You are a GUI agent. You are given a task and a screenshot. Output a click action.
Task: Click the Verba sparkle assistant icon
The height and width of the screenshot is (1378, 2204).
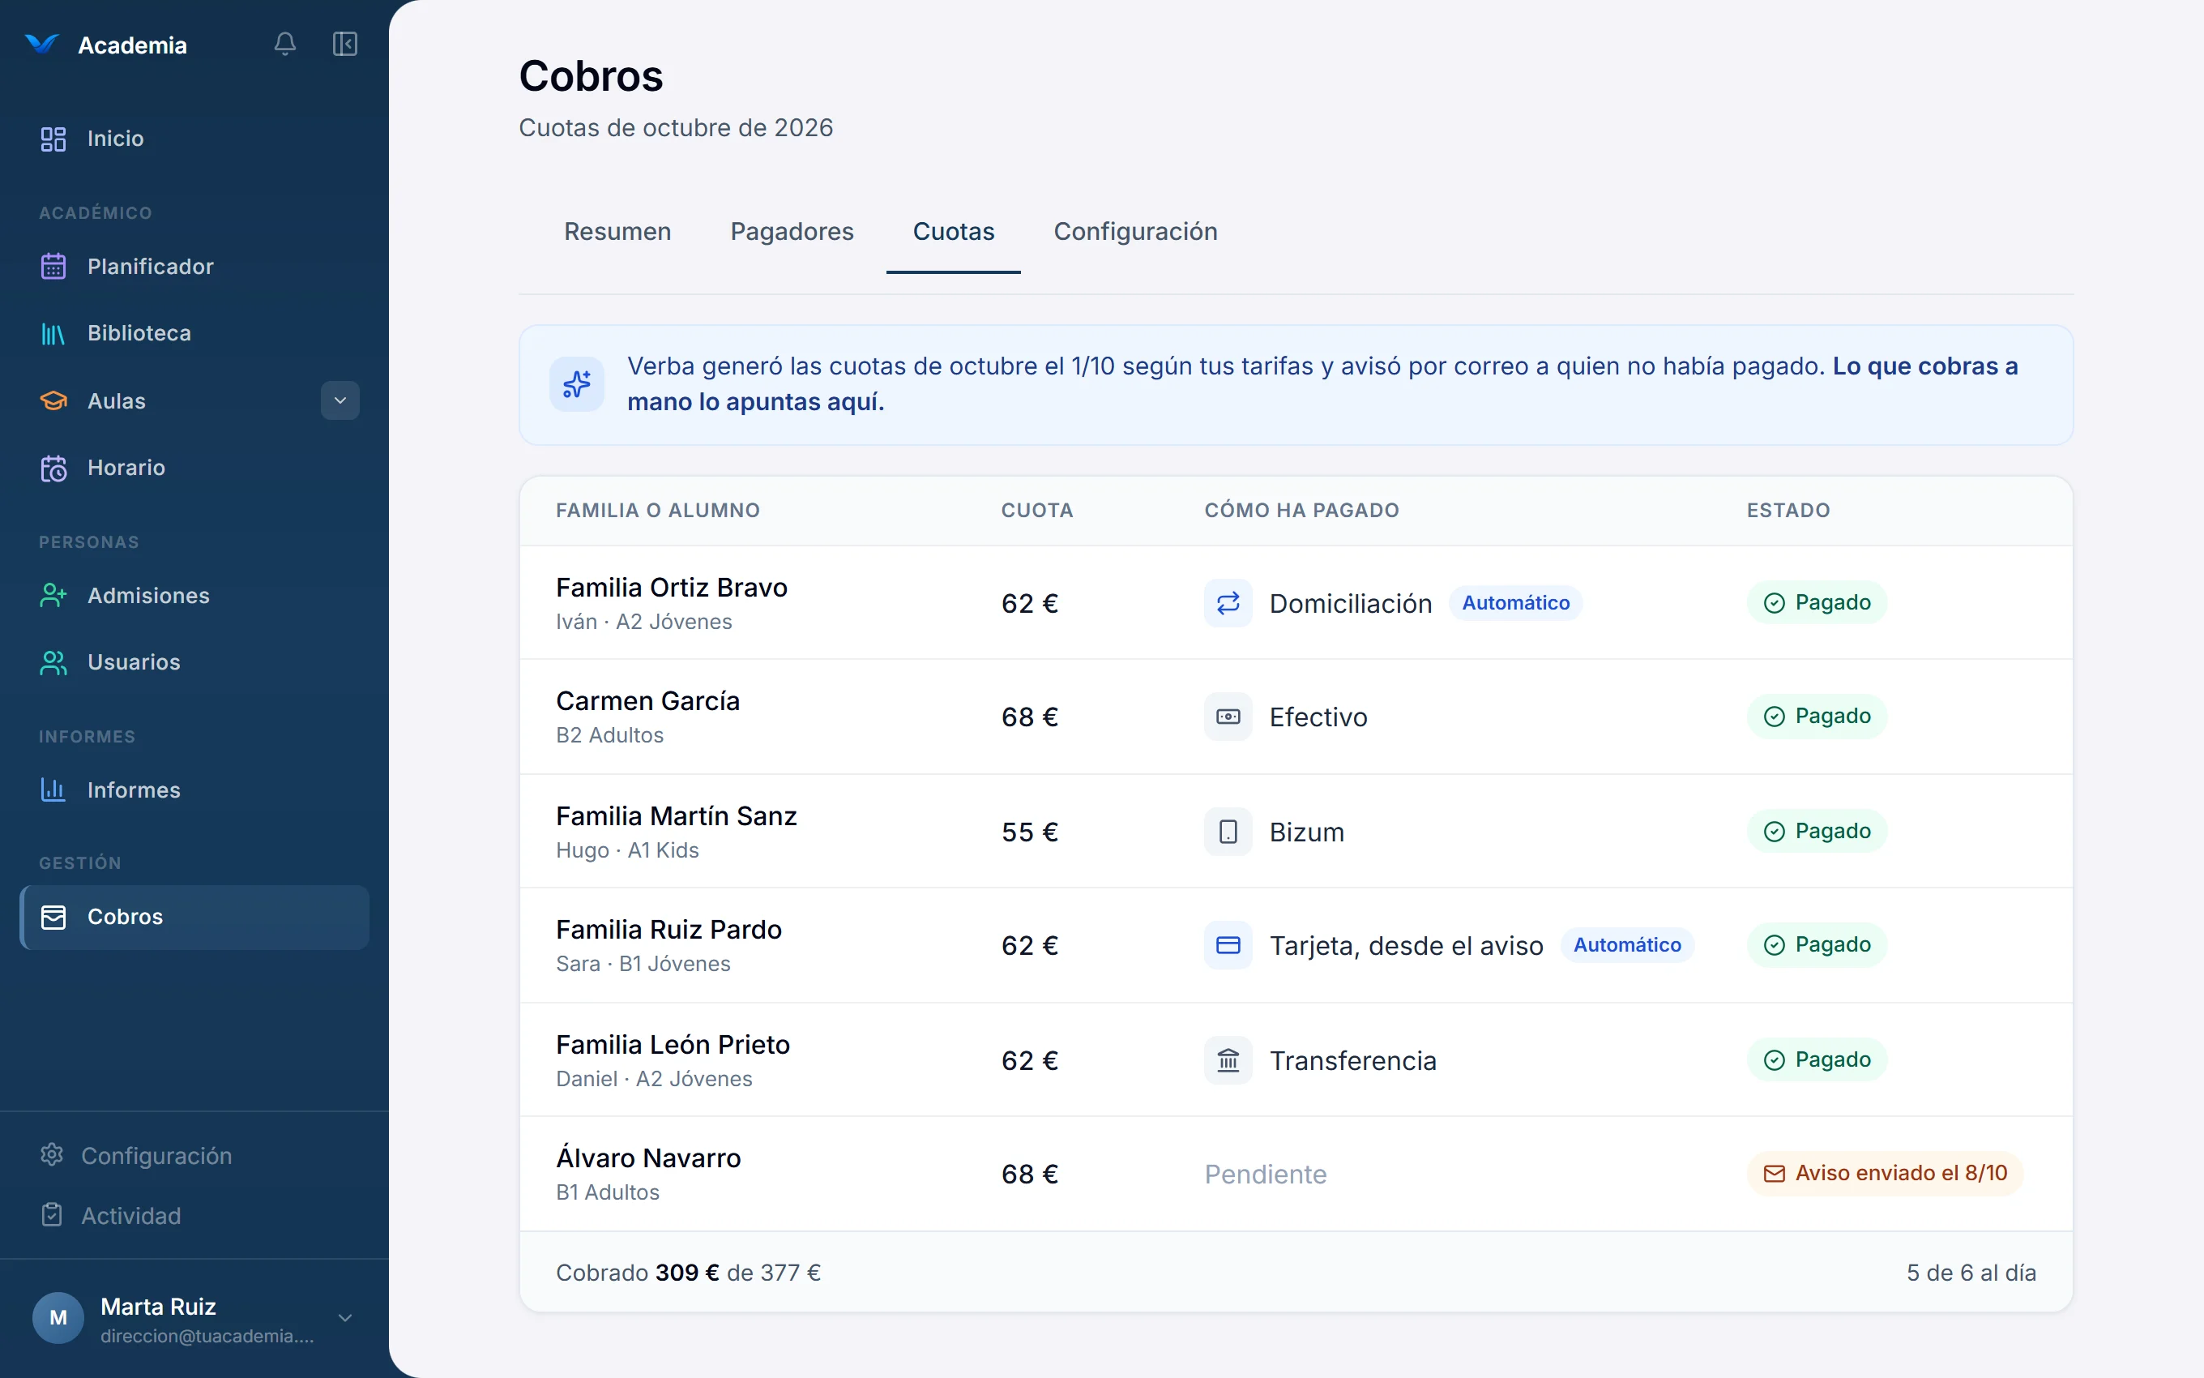[576, 384]
